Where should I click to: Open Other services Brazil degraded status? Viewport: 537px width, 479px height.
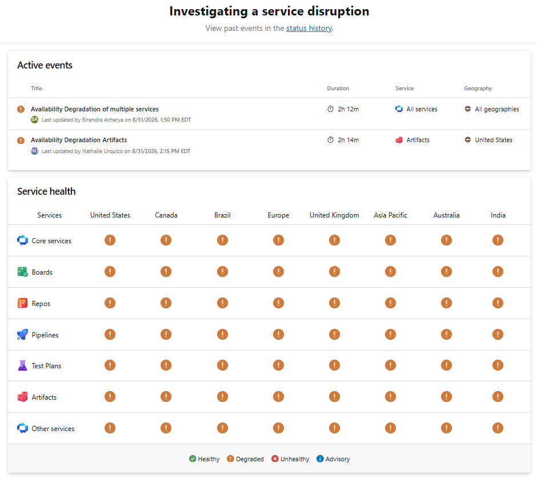(x=222, y=428)
